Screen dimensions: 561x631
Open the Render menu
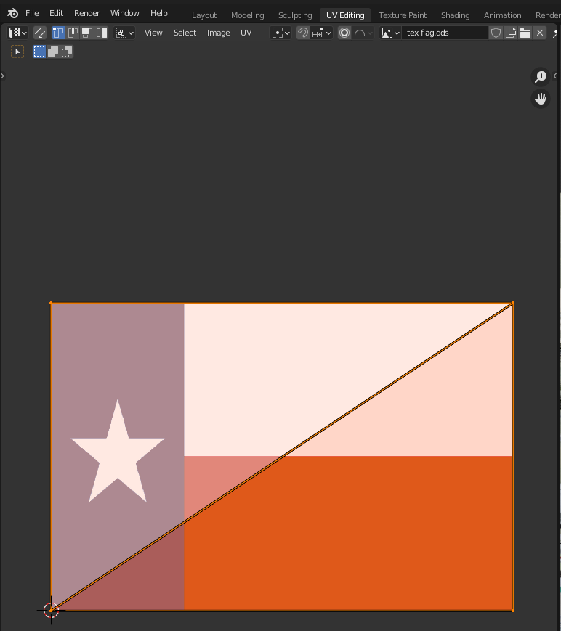click(x=86, y=13)
